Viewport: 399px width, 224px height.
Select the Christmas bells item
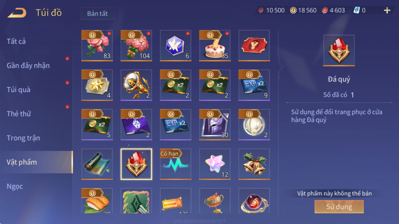(x=254, y=164)
